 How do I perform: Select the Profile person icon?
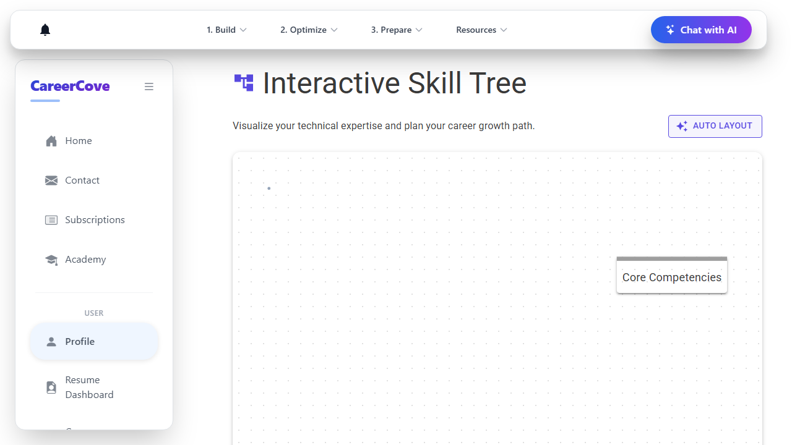[51, 342]
